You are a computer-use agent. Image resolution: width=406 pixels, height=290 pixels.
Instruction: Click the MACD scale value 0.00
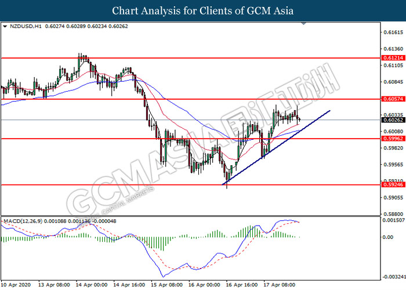click(387, 237)
